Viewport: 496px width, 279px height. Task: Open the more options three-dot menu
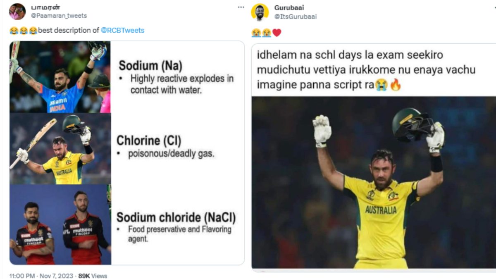coord(241,7)
